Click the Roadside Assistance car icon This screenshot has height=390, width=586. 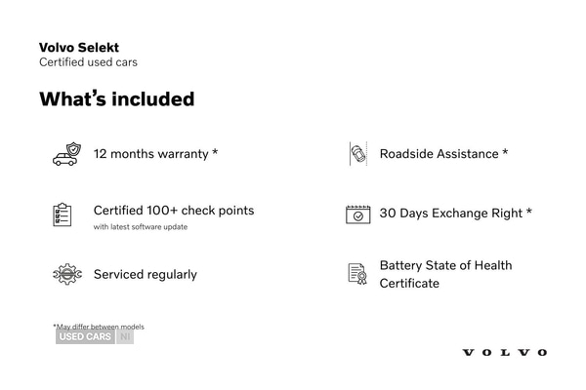[357, 154]
